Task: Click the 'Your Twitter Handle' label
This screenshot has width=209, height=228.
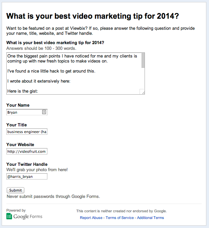Action: click(27, 164)
